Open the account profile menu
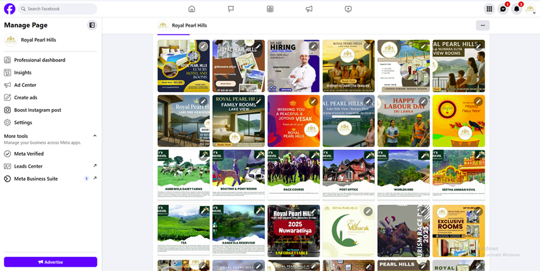Viewport: 540px width, 271px height. [531, 9]
